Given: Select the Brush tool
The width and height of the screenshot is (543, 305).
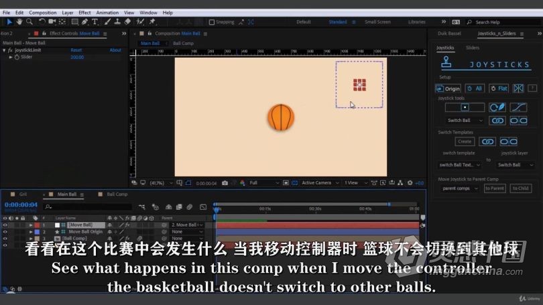Looking at the screenshot, I should click(107, 22).
